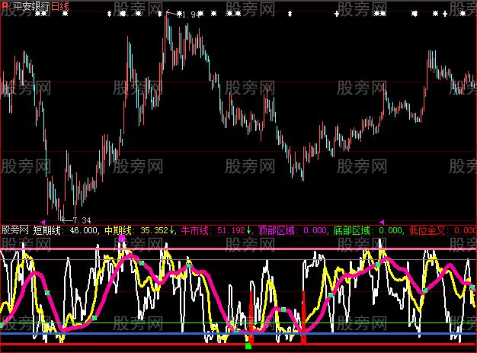The width and height of the screenshot is (477, 353).
Task: Click the leftmost diamond event marker at top
Action: [108, 14]
